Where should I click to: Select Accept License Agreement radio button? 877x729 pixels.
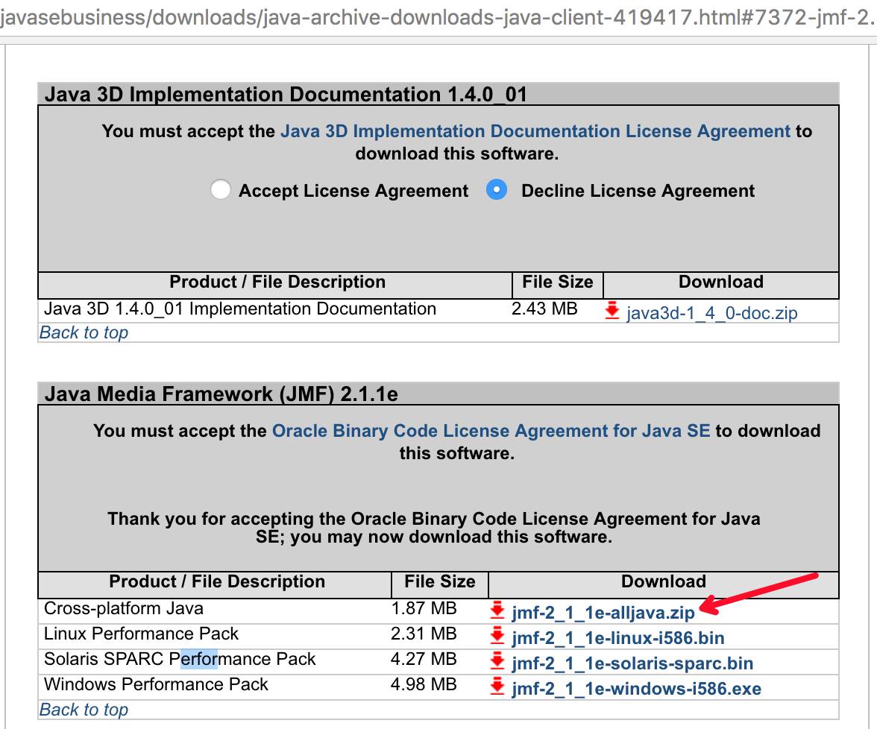[221, 189]
